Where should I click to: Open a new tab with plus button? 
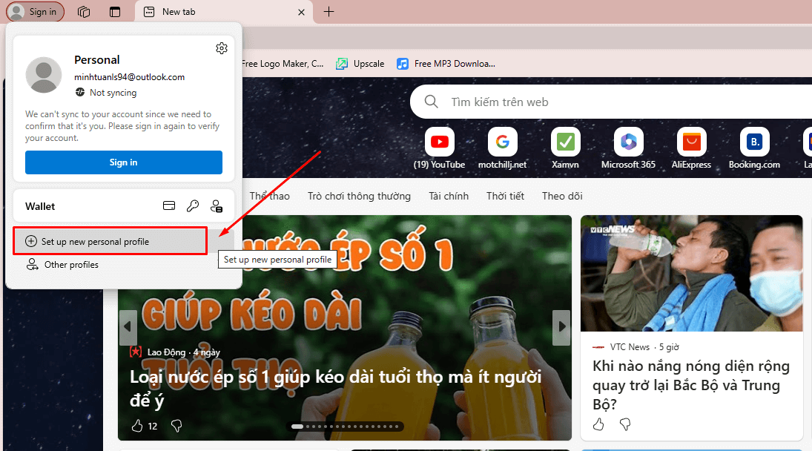click(329, 11)
